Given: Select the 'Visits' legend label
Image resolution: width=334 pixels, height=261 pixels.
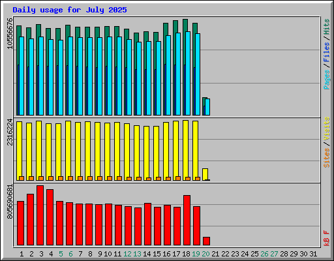Looking at the screenshot, I should pyautogui.click(x=327, y=129).
